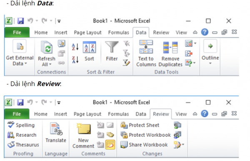Open Advanced filter icon
250x161 pixels.
coord(127,63)
